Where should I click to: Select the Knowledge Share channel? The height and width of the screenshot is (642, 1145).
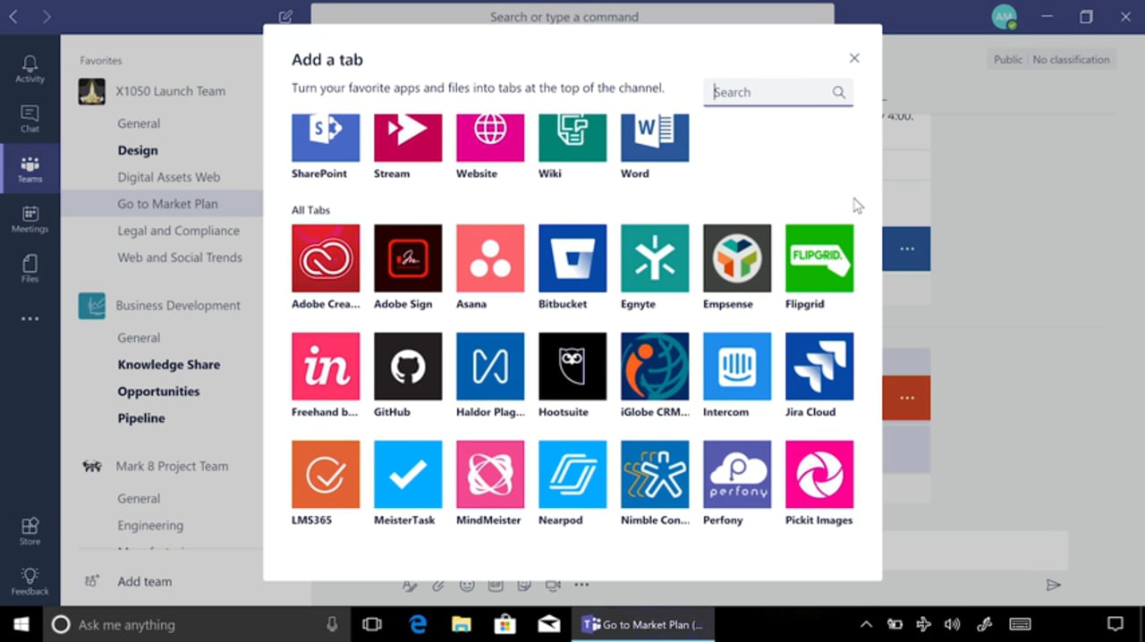[168, 365]
